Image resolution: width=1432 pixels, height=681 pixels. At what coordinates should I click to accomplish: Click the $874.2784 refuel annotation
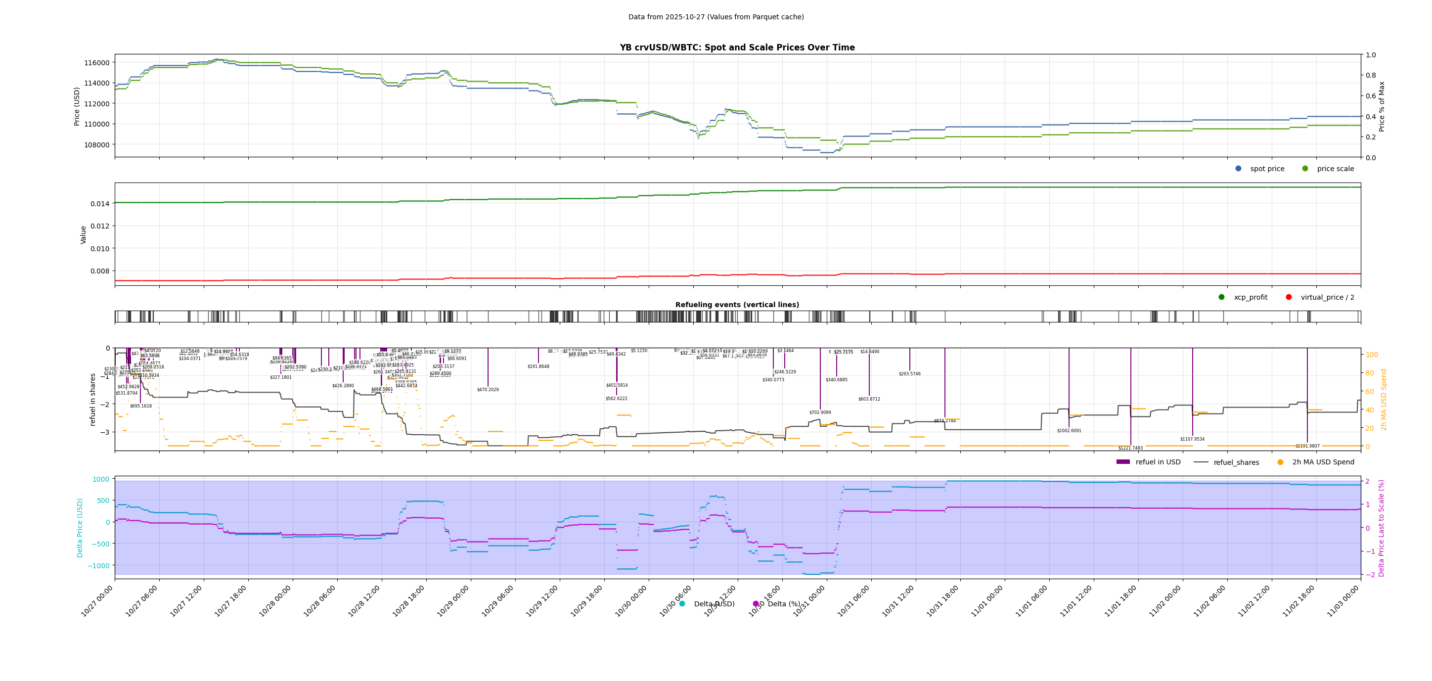pyautogui.click(x=944, y=421)
